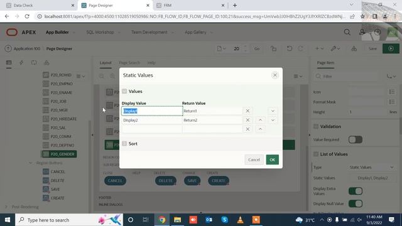Open App Gallery menu

tap(198, 32)
